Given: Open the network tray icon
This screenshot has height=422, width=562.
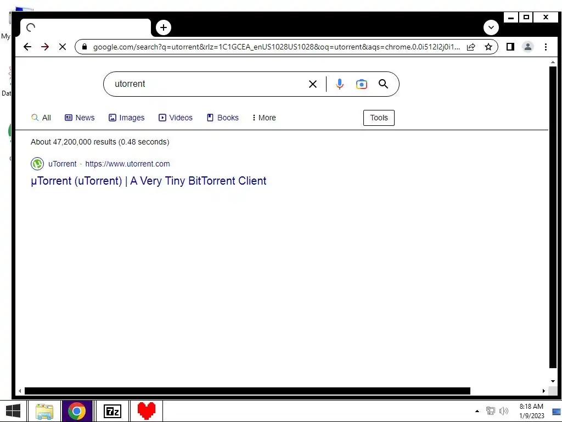Looking at the screenshot, I should pyautogui.click(x=490, y=411).
